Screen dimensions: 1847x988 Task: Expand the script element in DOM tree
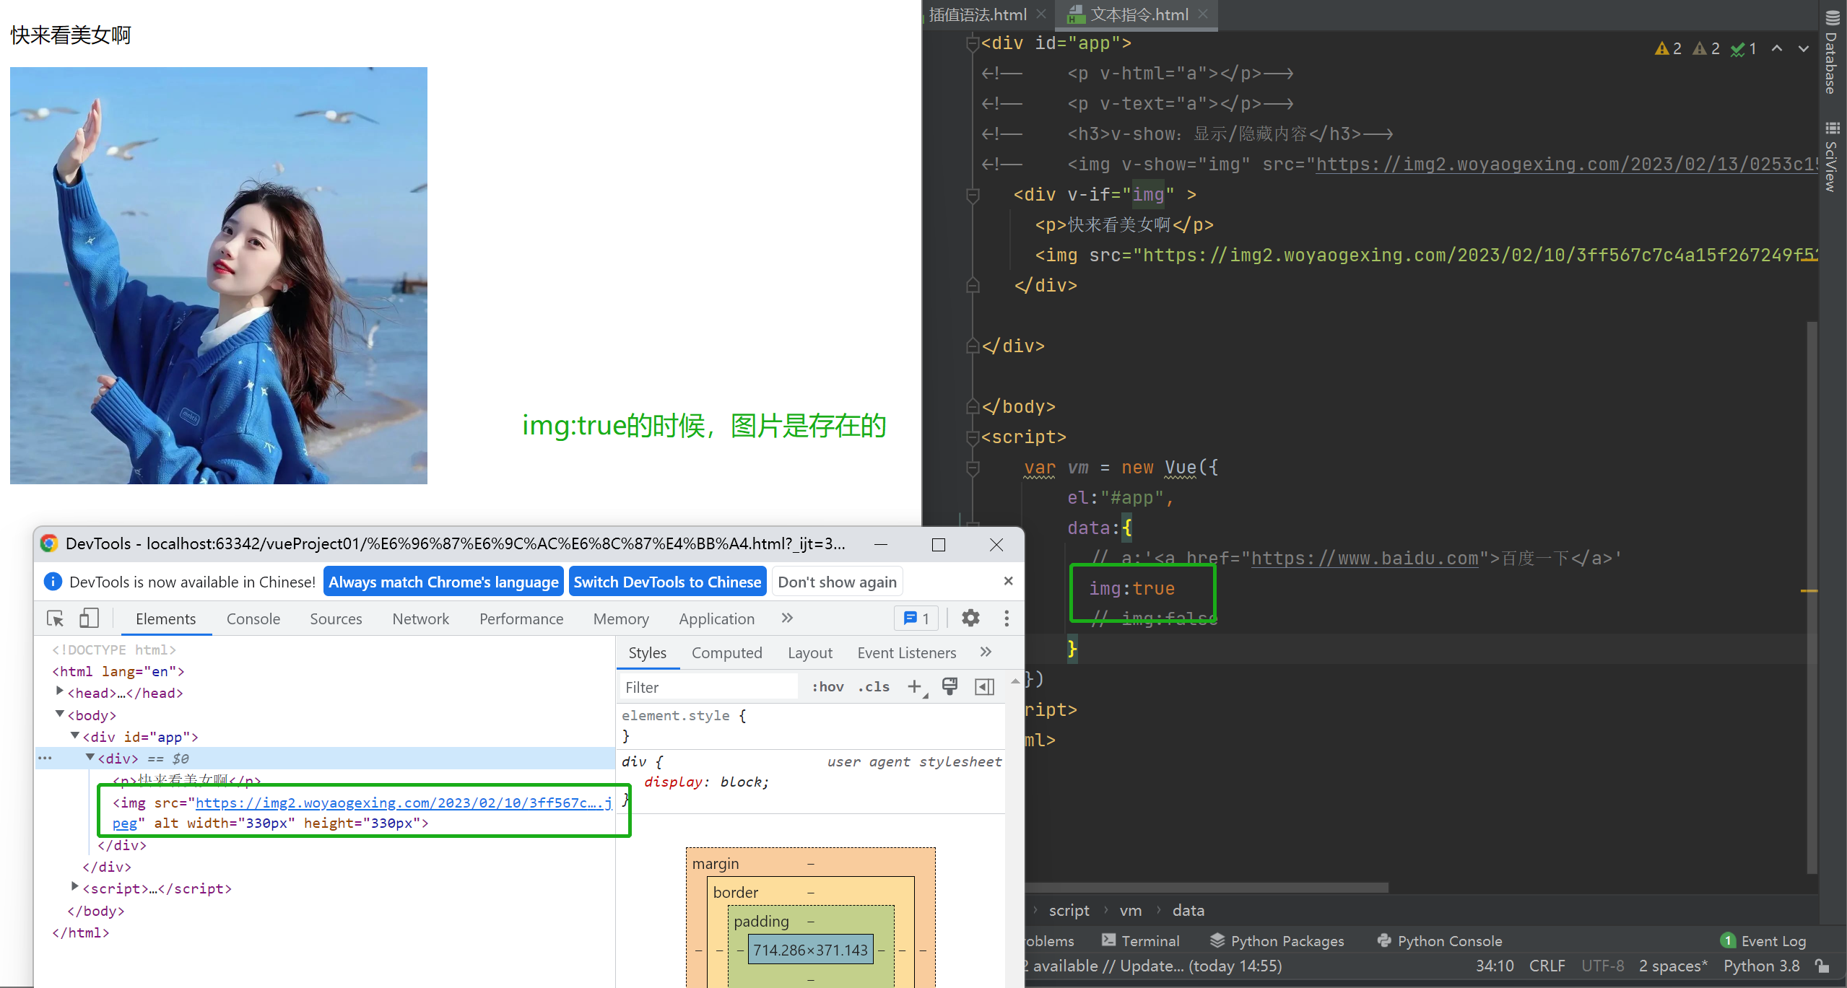[74, 888]
